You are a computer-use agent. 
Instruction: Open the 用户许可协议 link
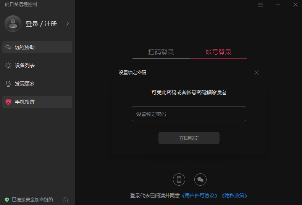point(200,196)
